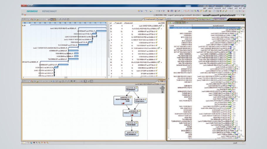Open the Graphics menu in menu bar
This screenshot has height=149, width=267.
[x=230, y=8]
